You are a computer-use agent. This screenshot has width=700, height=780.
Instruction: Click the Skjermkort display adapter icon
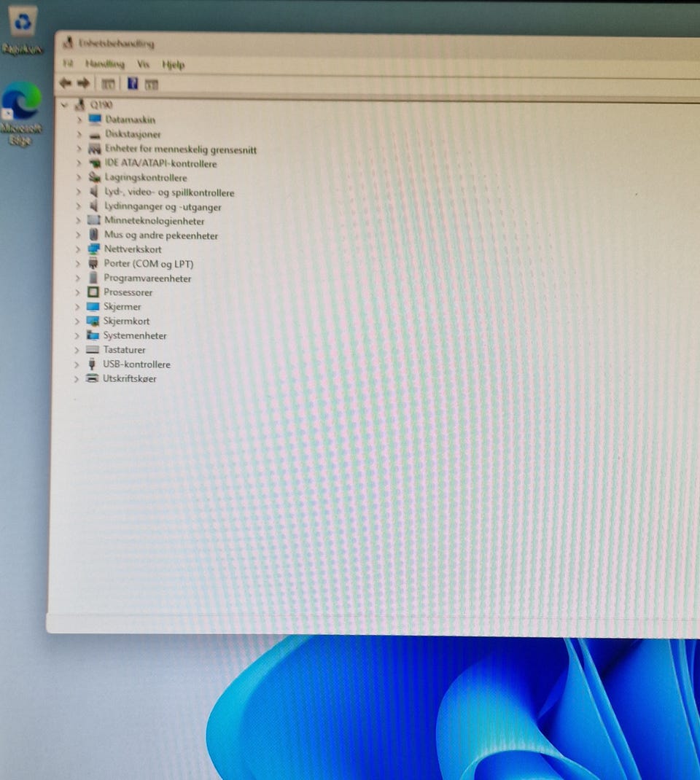[93, 321]
